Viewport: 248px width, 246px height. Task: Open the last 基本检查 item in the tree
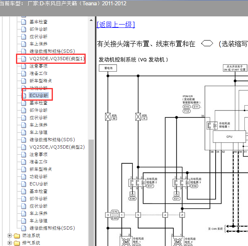click(39, 191)
